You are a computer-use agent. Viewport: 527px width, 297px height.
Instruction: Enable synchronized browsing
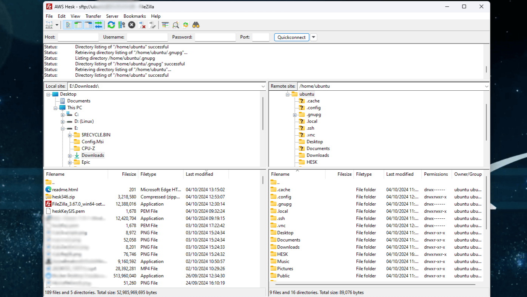point(186,25)
